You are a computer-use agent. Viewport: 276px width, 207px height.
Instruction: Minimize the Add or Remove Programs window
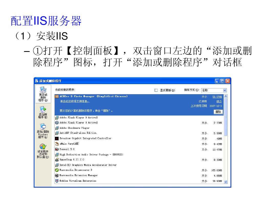(217, 81)
